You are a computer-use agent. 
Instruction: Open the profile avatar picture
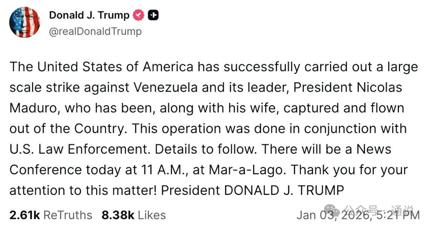pyautogui.click(x=25, y=22)
